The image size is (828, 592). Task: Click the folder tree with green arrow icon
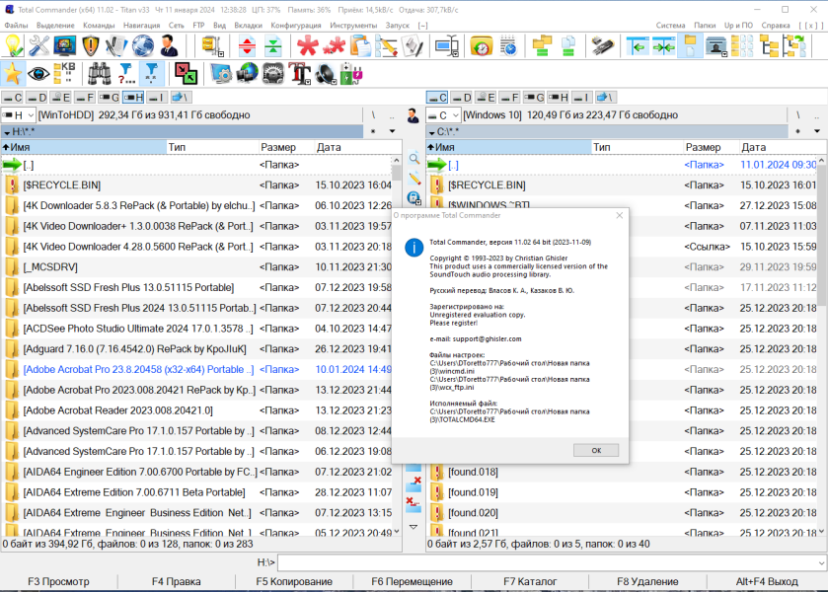point(794,46)
